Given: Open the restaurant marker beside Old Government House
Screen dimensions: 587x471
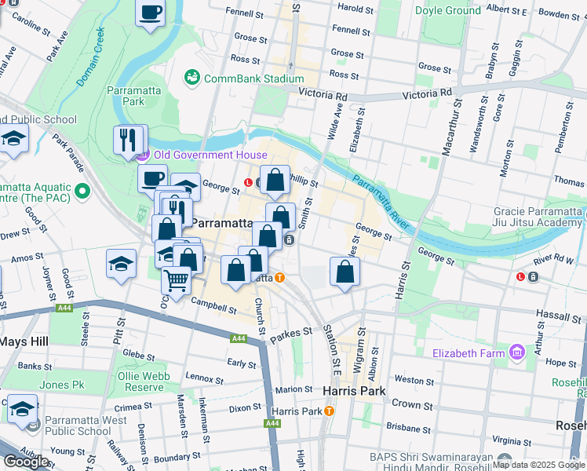Looking at the screenshot, I should pos(129,141).
